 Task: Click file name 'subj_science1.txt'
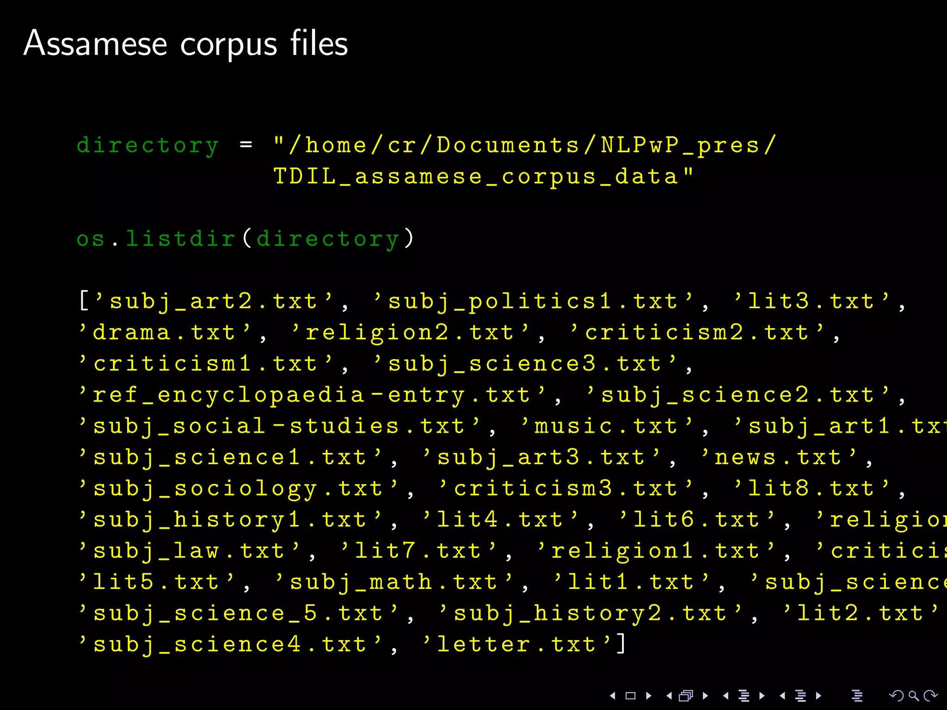[230, 458]
